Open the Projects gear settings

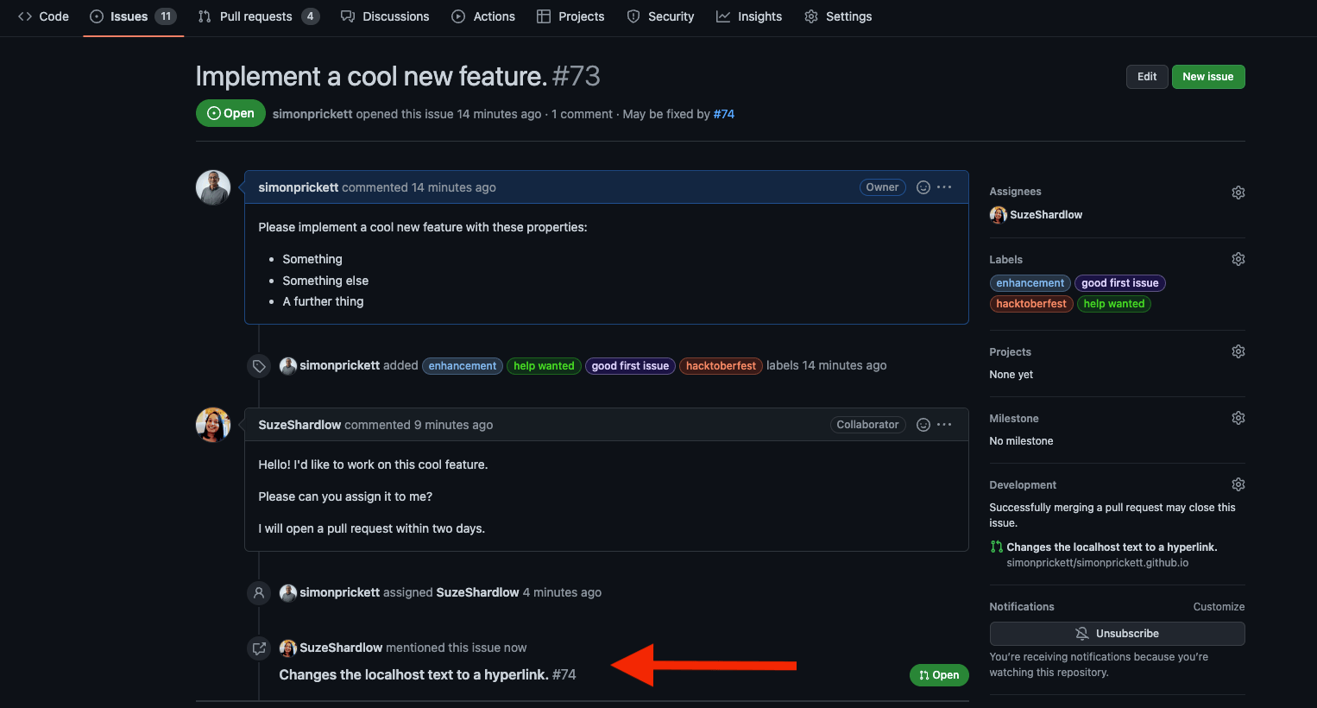[1238, 351]
